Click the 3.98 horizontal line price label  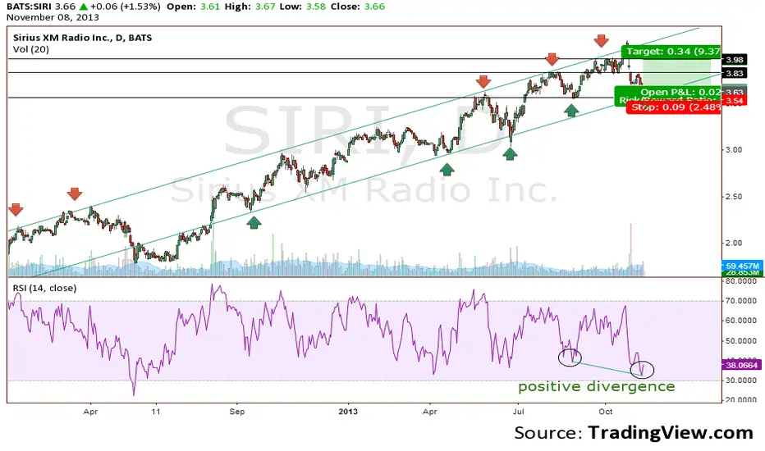click(735, 60)
